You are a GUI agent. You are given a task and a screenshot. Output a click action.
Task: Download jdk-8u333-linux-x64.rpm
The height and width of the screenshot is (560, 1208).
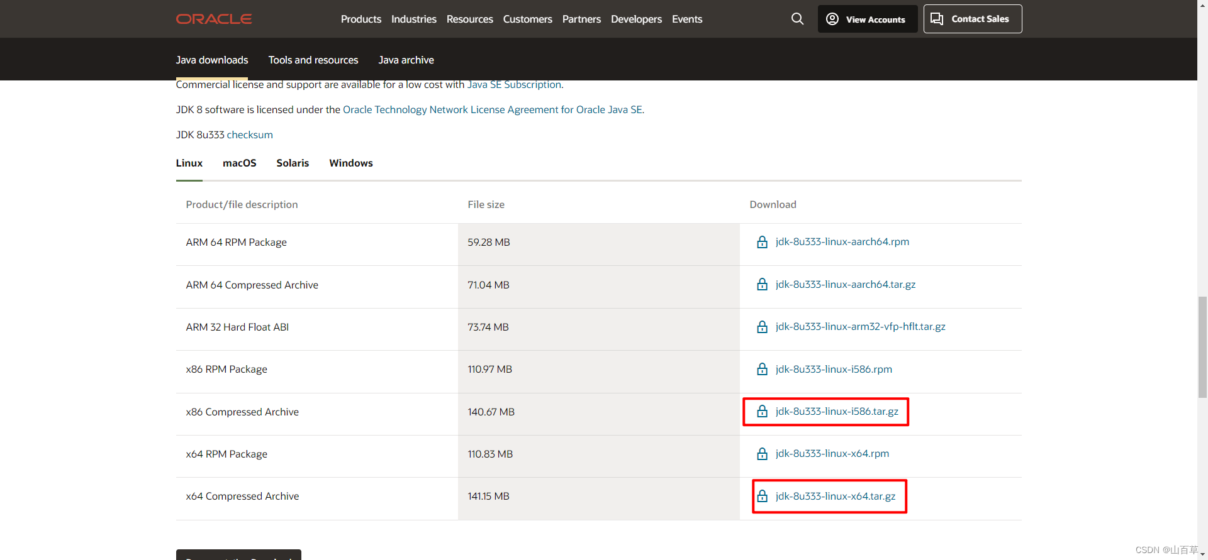click(832, 453)
